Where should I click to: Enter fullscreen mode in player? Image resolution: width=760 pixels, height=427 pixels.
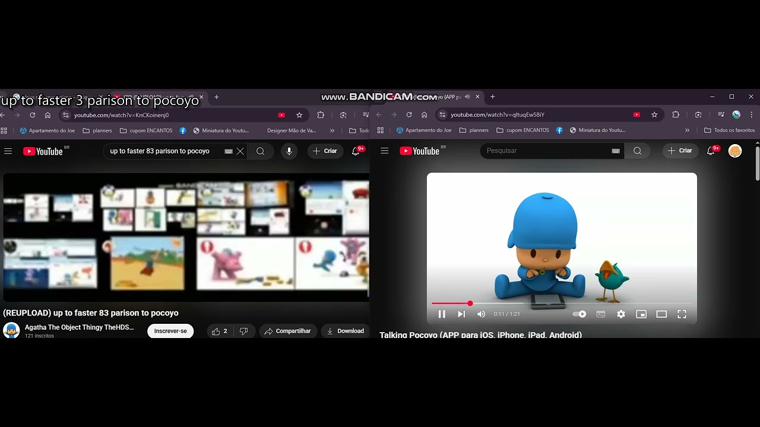[x=682, y=314]
